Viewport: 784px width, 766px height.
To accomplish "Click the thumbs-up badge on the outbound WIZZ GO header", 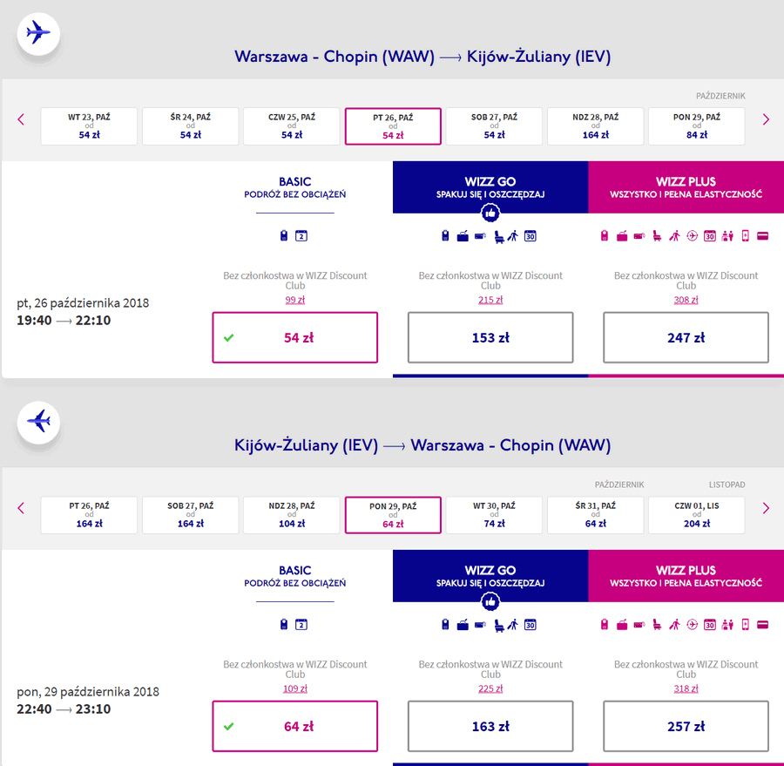I will (x=490, y=213).
